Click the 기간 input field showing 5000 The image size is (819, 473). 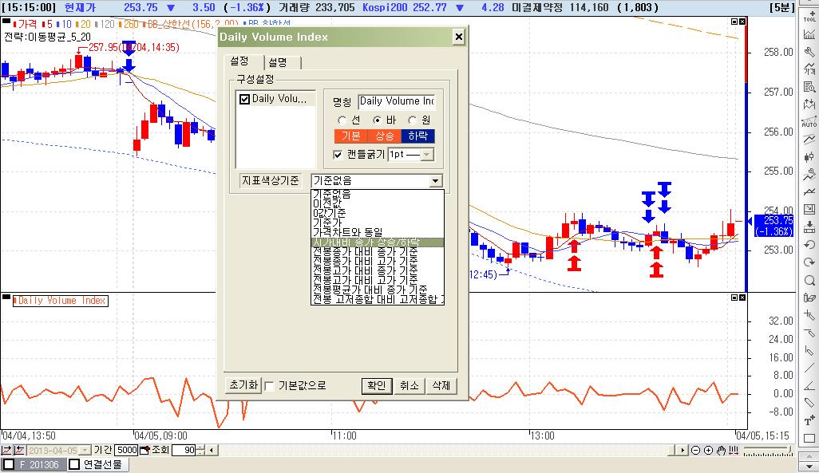pyautogui.click(x=126, y=450)
